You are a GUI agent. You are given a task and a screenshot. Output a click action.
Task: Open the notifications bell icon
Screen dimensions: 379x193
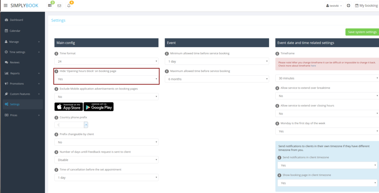tap(69, 6)
